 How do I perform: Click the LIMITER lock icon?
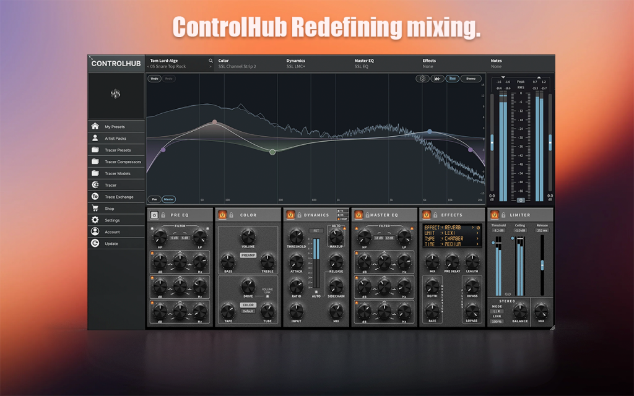[x=503, y=215]
